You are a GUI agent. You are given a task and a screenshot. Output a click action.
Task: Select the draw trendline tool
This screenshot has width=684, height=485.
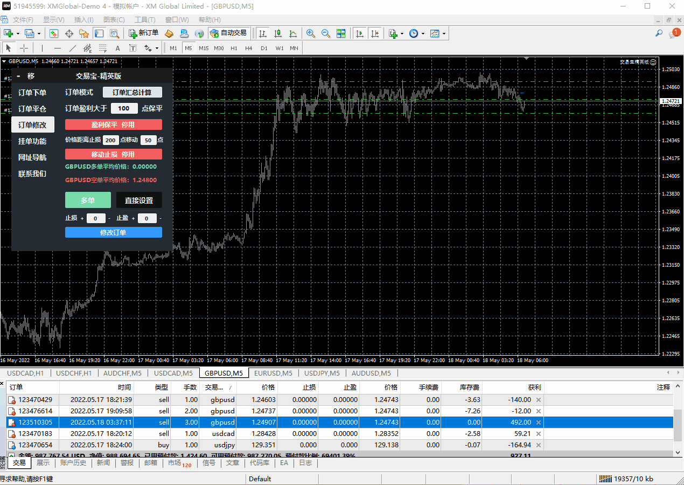click(73, 48)
